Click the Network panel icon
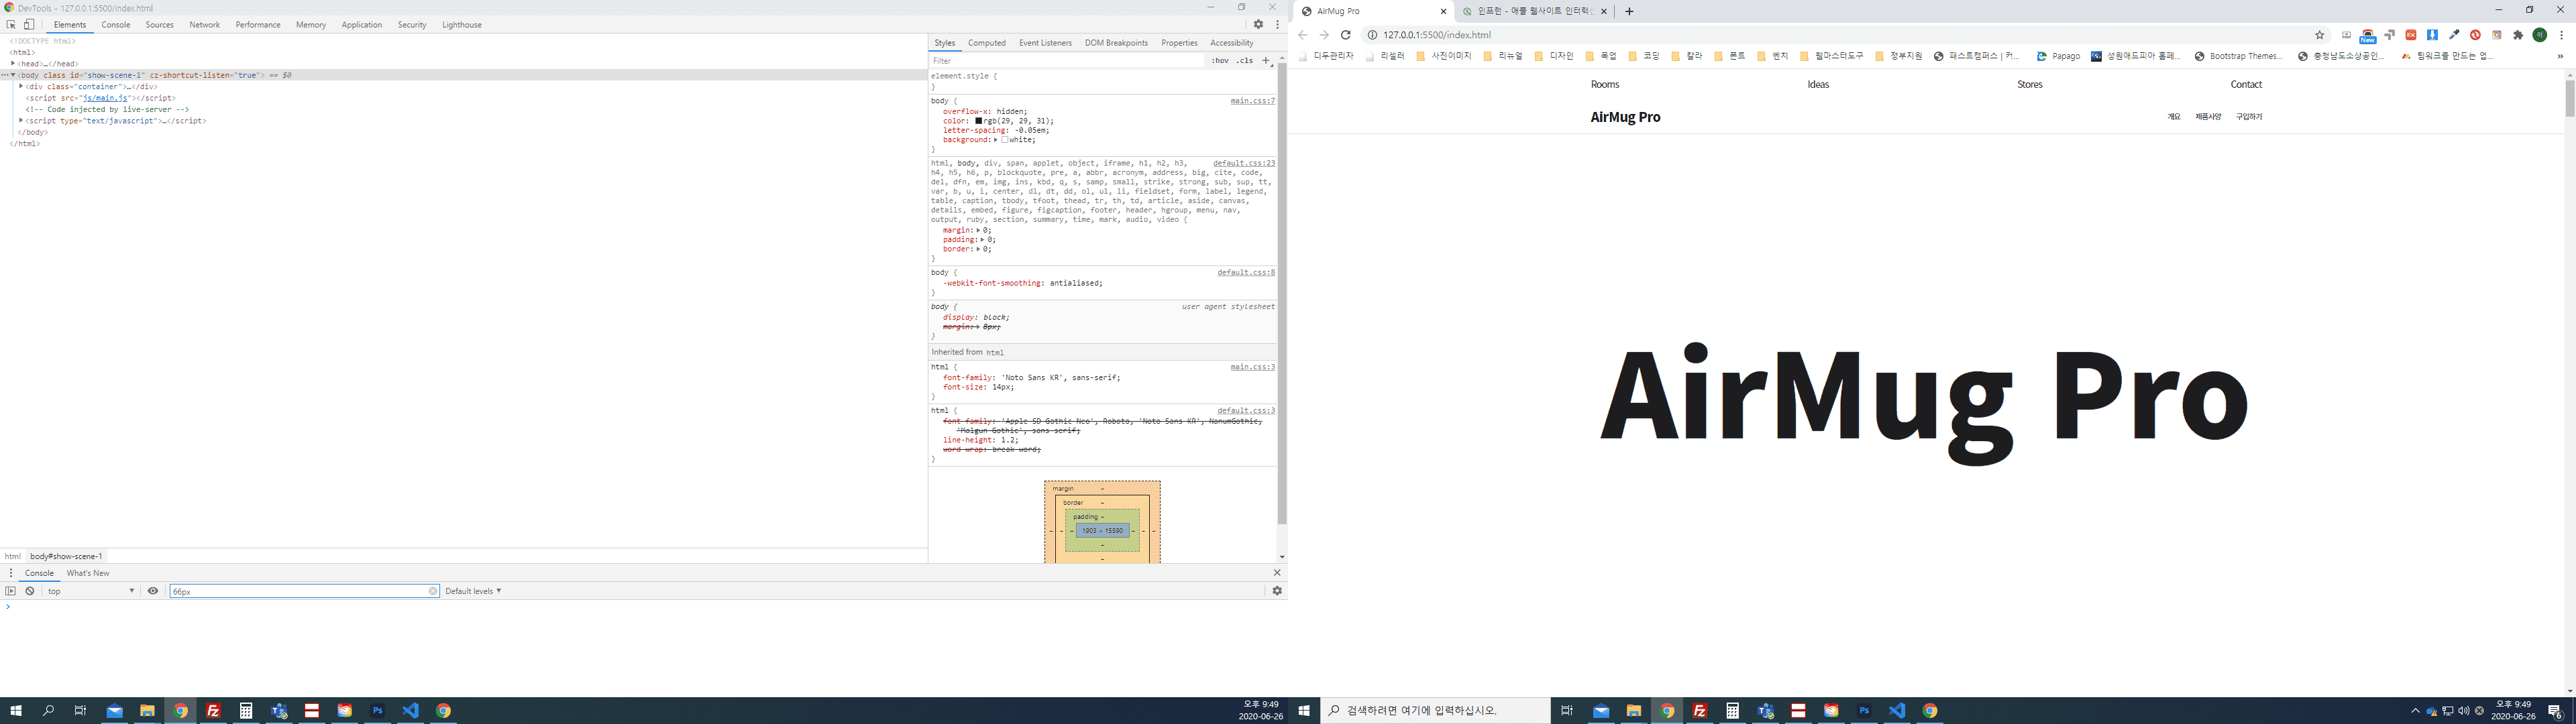Image resolution: width=2576 pixels, height=724 pixels. [x=204, y=26]
